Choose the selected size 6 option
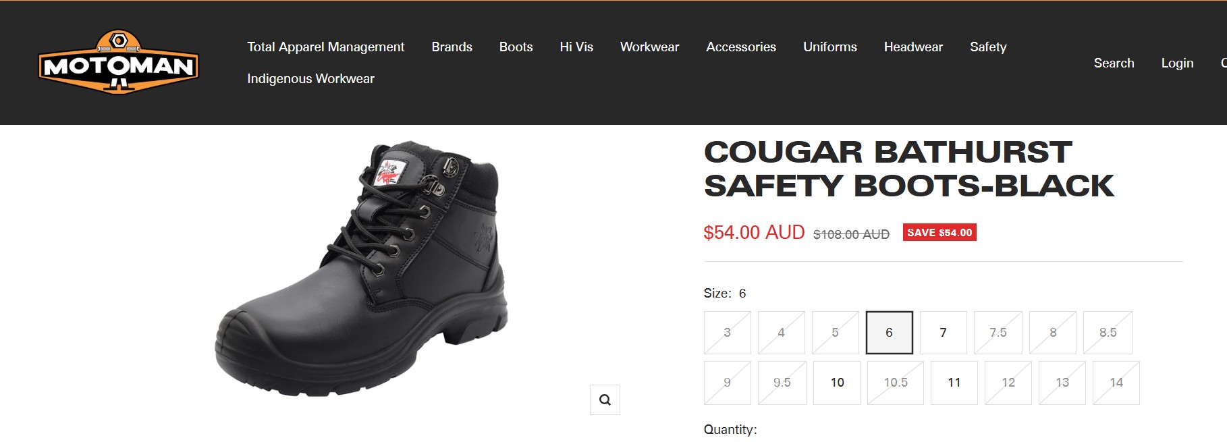Viewport: 1227px width, 442px height. tap(889, 333)
